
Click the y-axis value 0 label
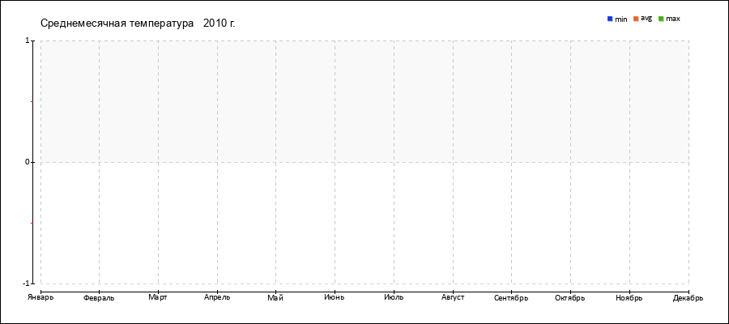point(28,162)
